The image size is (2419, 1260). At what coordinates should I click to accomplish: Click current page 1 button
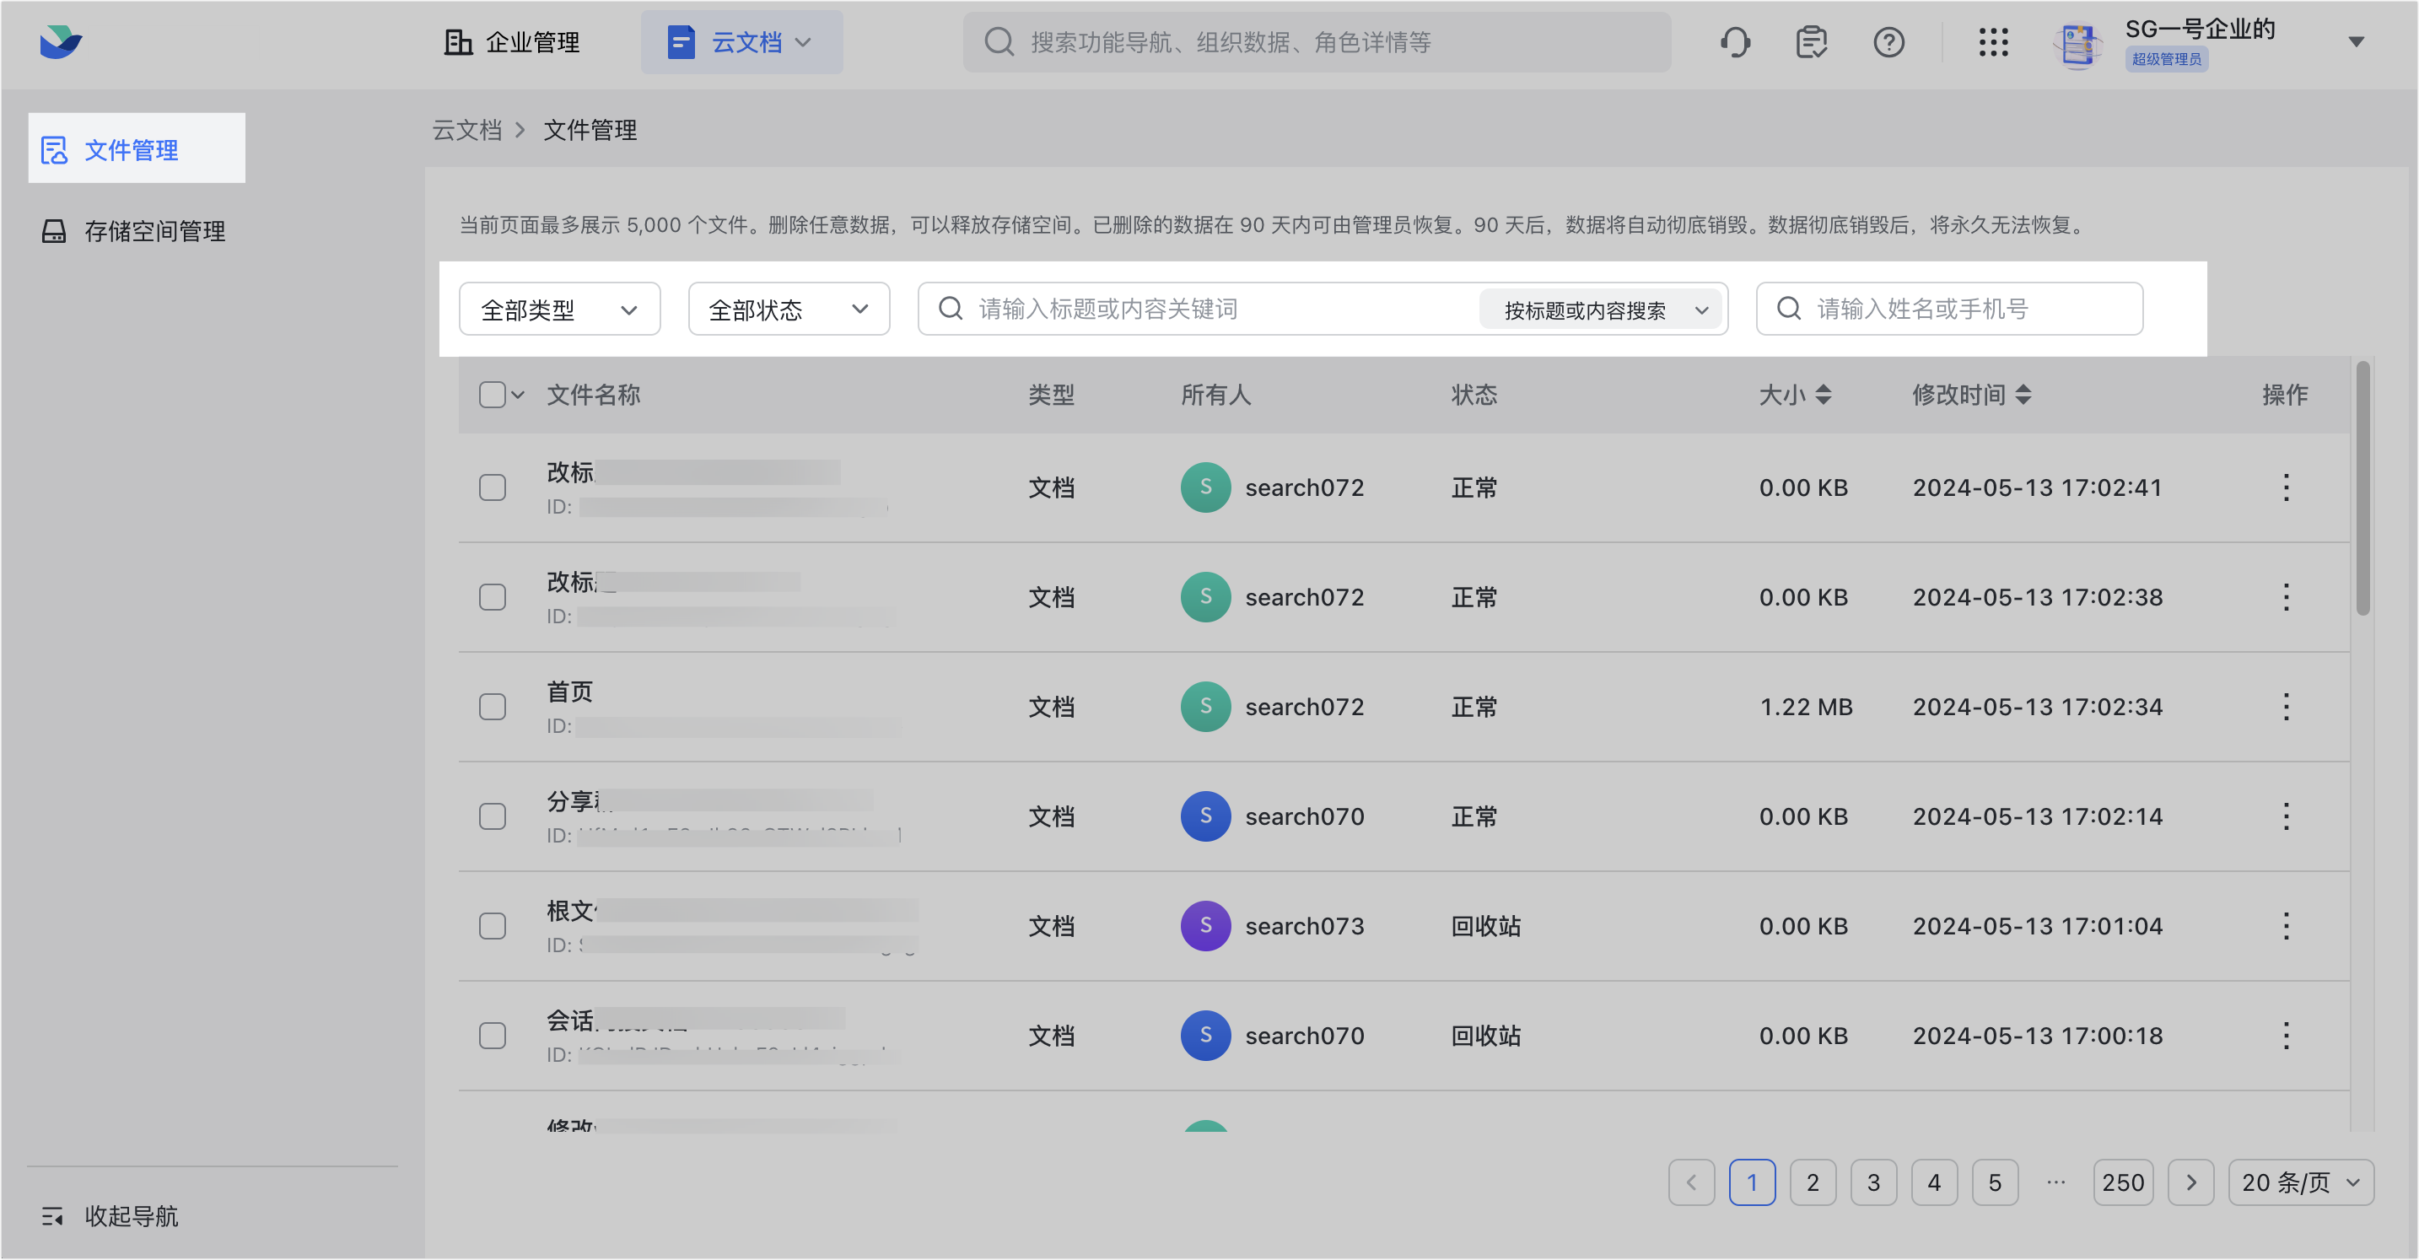tap(1753, 1182)
